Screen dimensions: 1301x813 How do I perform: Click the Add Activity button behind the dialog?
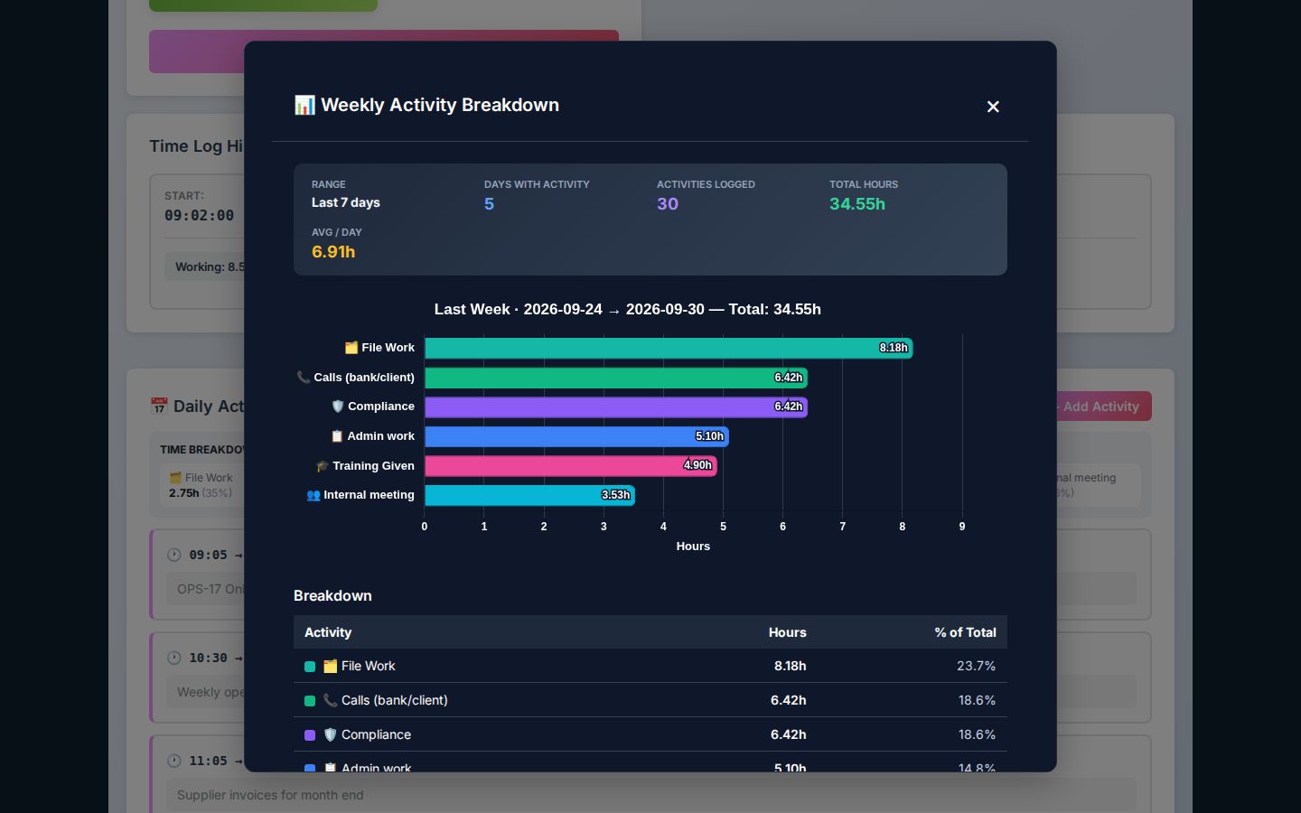[1104, 406]
